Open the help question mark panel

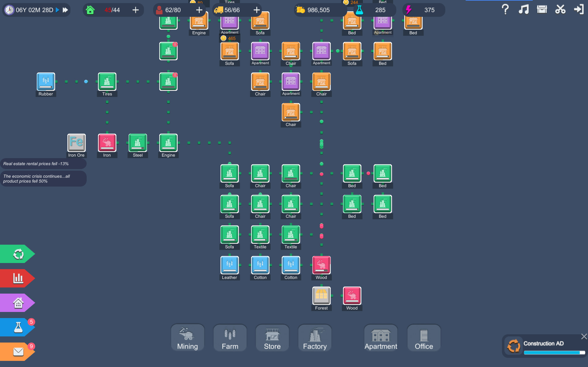[505, 9]
